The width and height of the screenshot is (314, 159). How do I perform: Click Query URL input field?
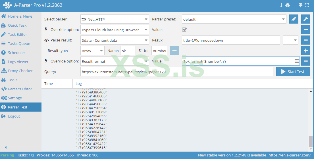[177, 72]
